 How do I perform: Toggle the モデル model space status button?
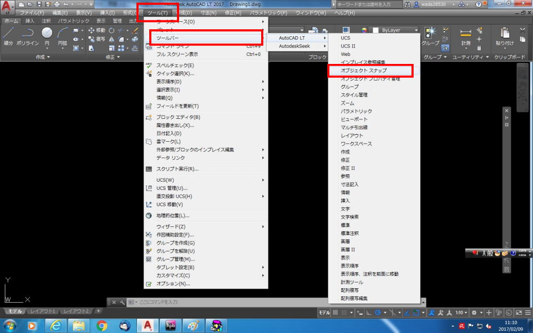(324, 313)
